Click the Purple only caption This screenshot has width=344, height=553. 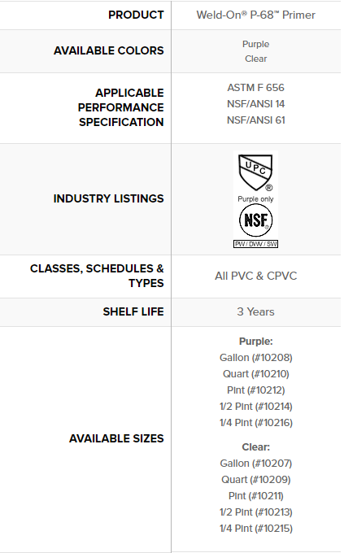[256, 199]
